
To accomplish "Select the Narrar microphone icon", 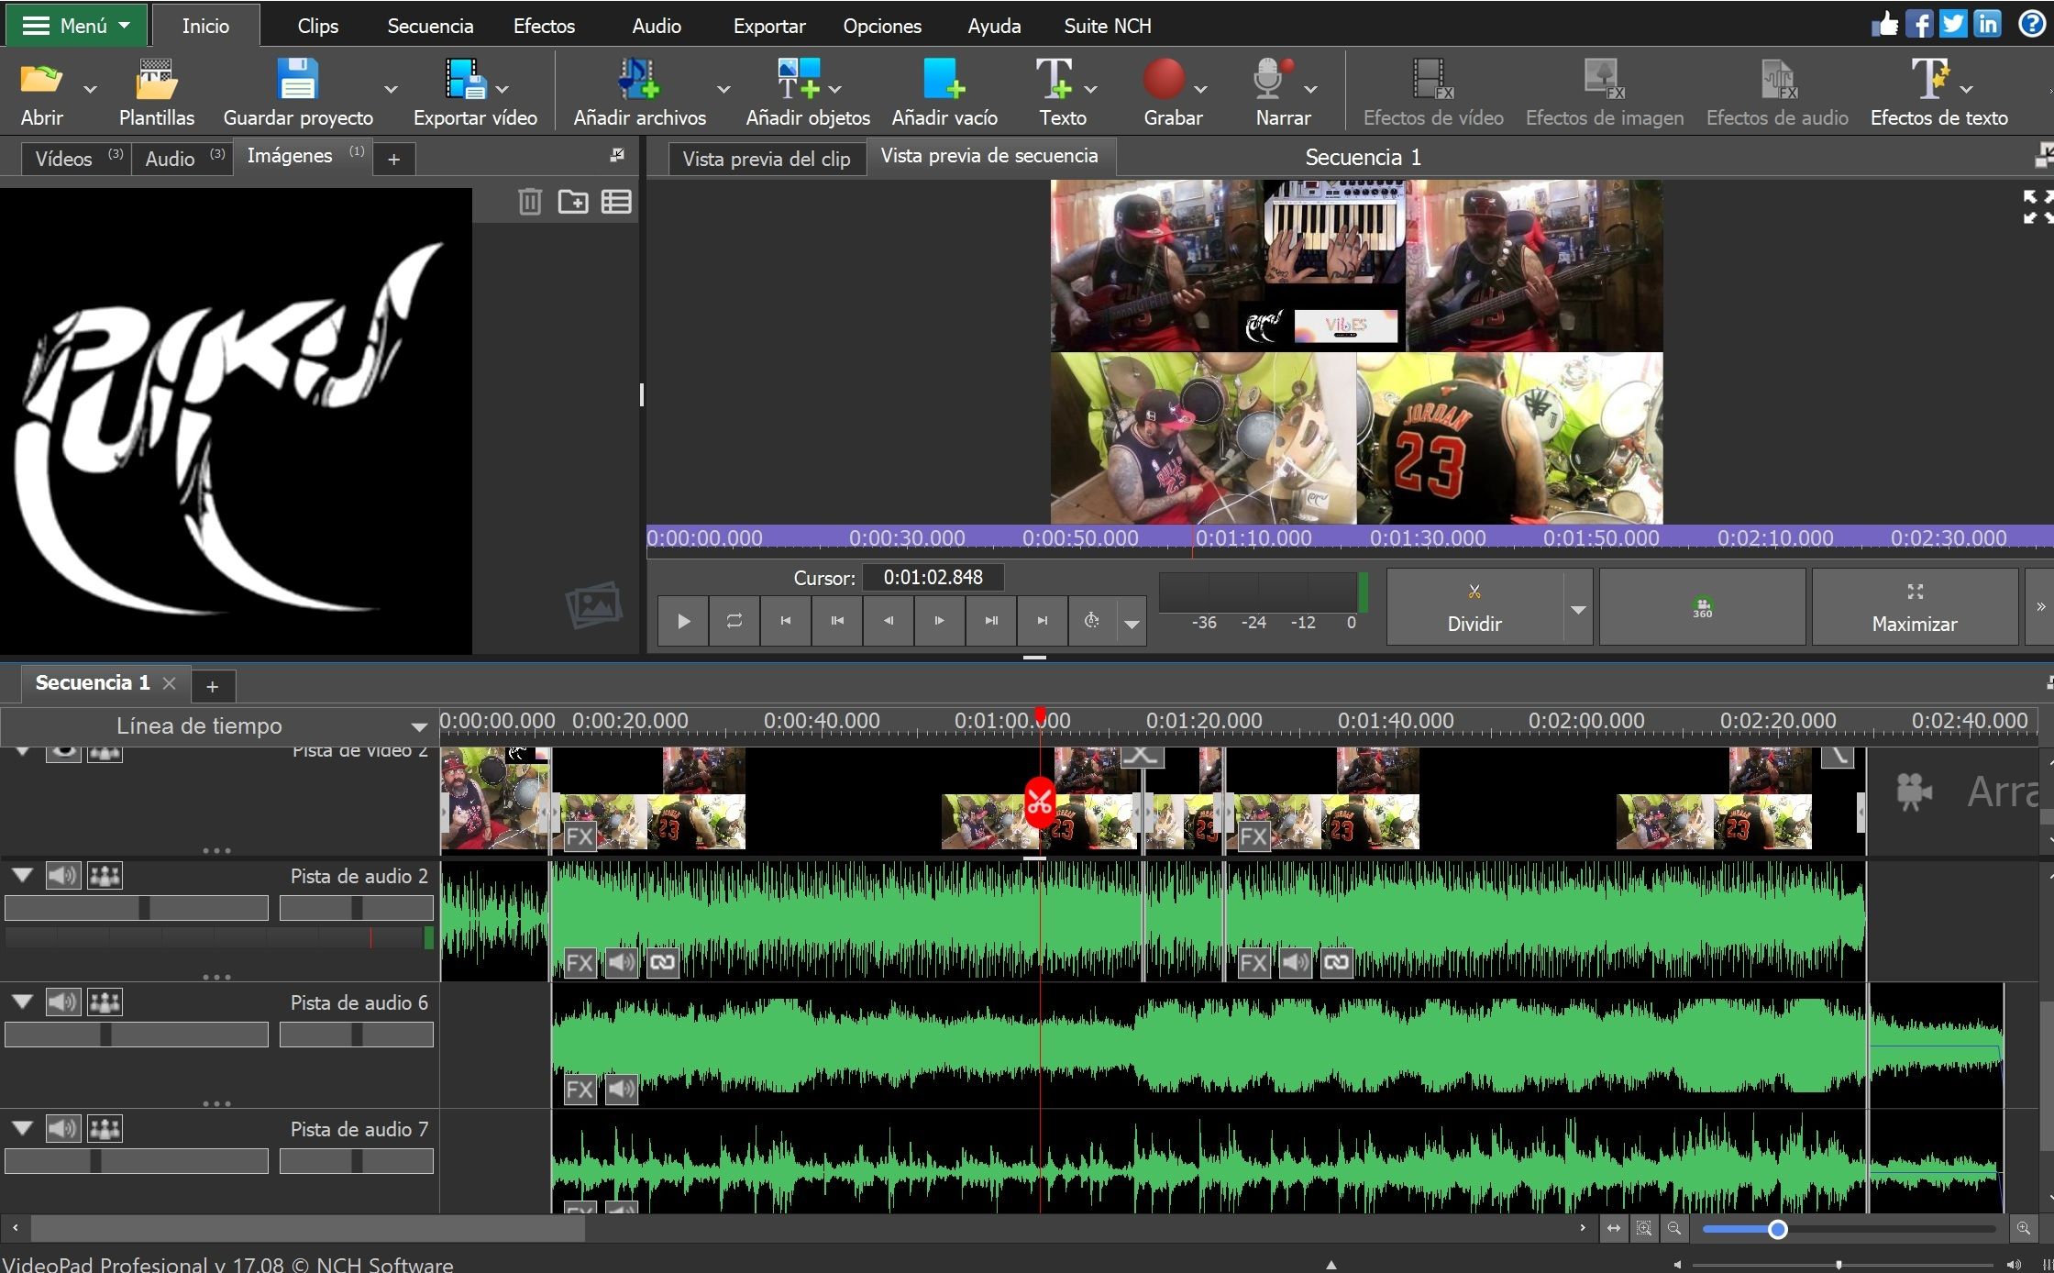I will click(x=1270, y=79).
